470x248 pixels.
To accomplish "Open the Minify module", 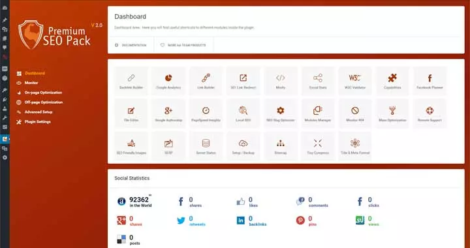I will click(x=281, y=81).
